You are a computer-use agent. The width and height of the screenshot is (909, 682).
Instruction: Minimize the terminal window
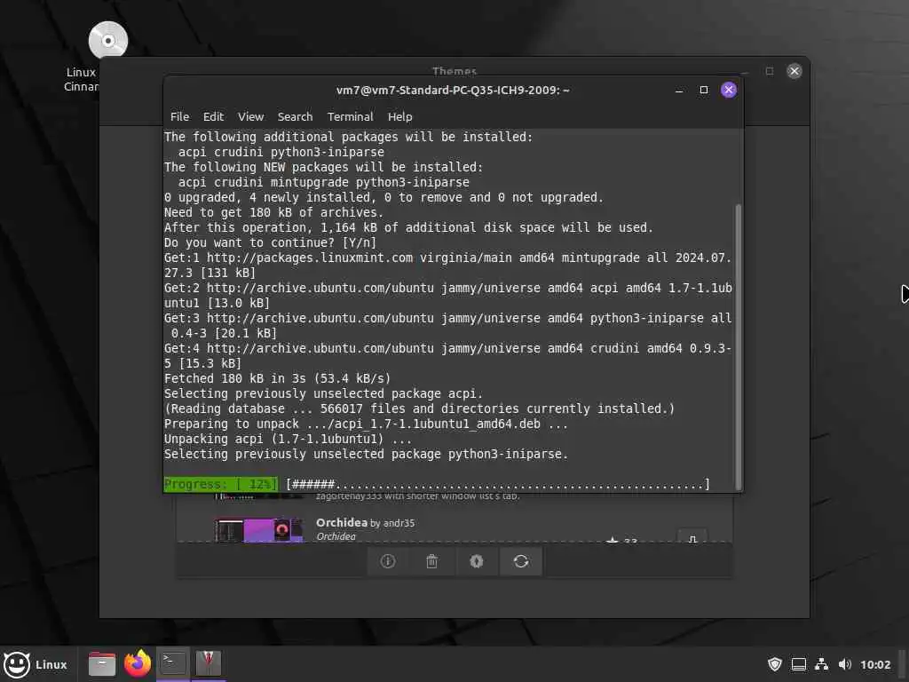tap(679, 90)
